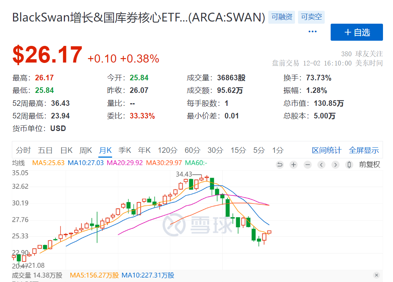Close the volume panel with X icon
The width and height of the screenshot is (393, 282).
tap(376, 275)
